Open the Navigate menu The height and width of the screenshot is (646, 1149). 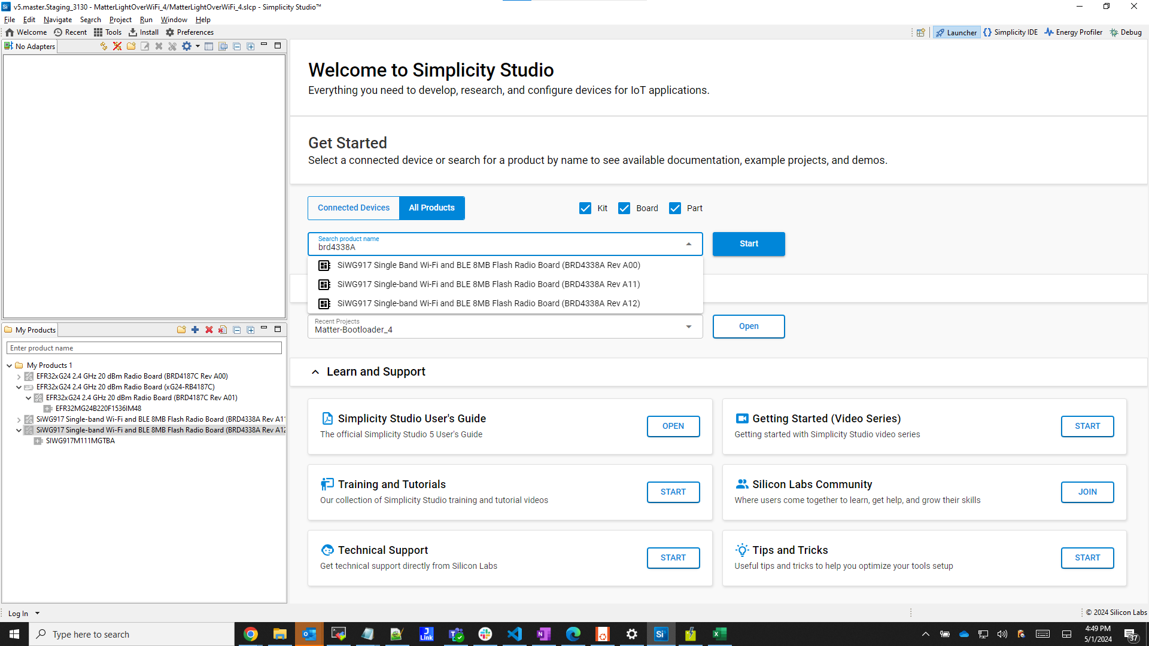[57, 20]
